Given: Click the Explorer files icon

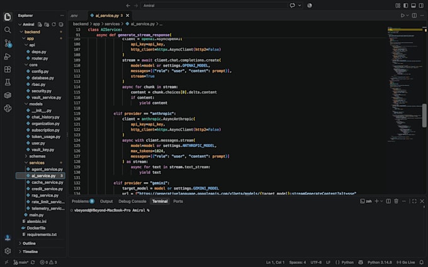Looking at the screenshot, I should coord(8,17).
